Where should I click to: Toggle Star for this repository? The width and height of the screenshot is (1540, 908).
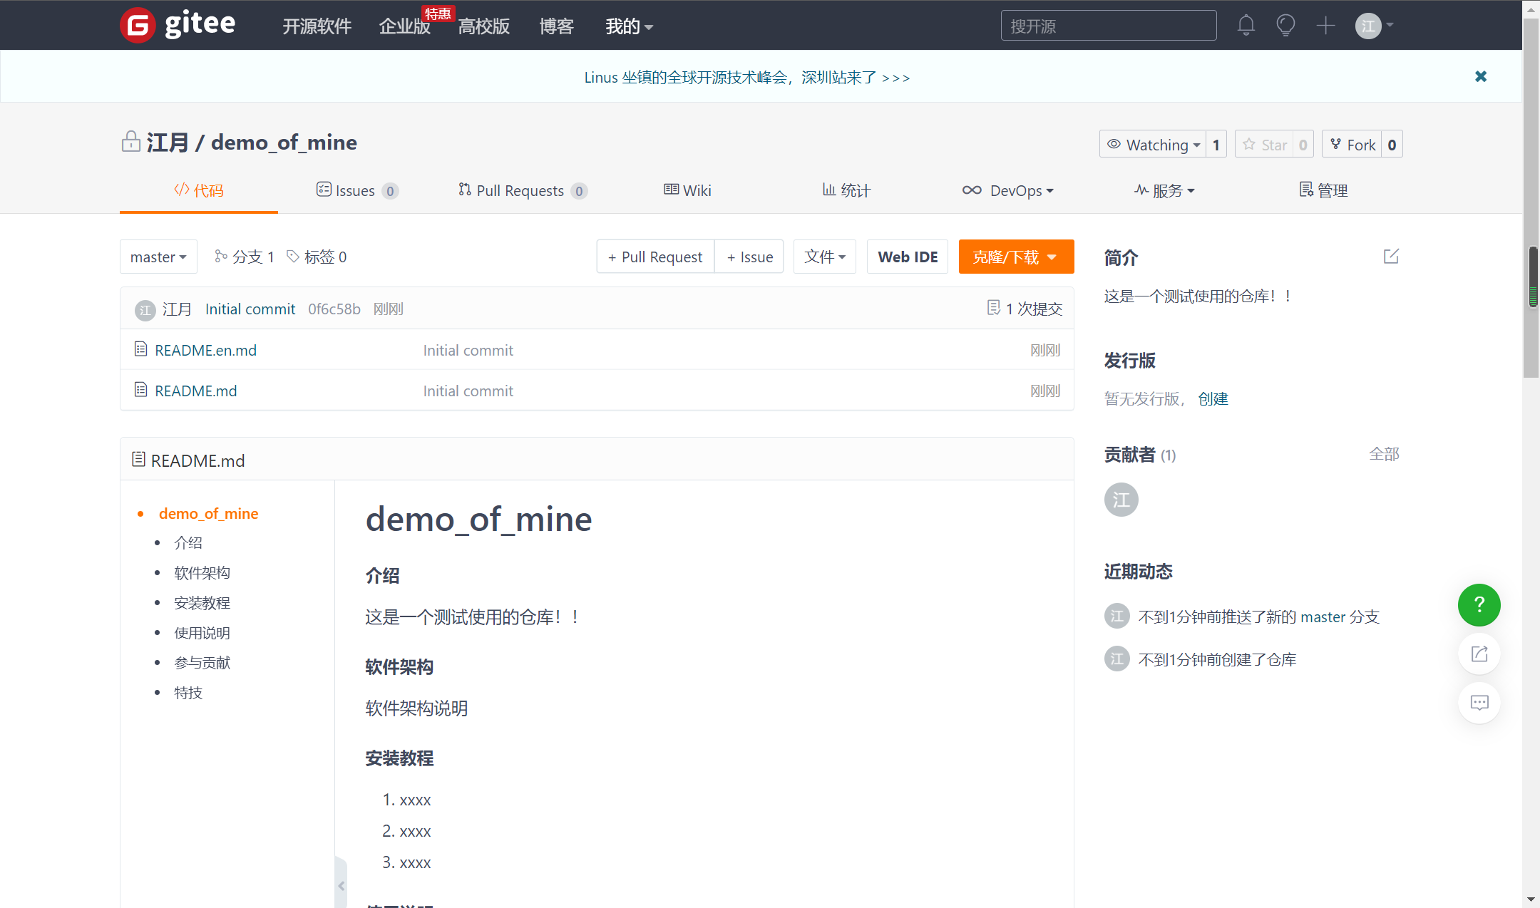point(1273,144)
